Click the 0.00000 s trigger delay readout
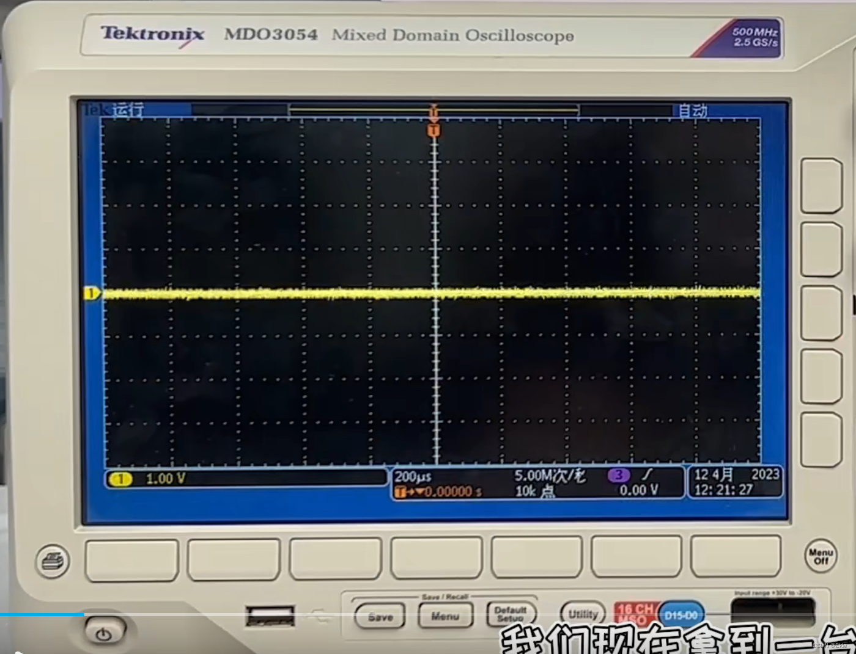Screen dimensions: 856x654 452,492
